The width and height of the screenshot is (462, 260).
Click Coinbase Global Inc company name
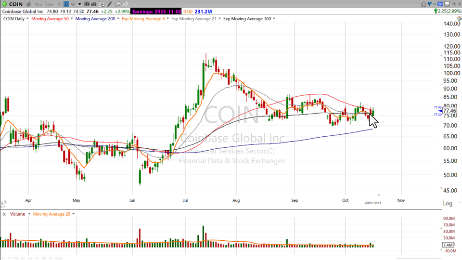click(x=23, y=12)
